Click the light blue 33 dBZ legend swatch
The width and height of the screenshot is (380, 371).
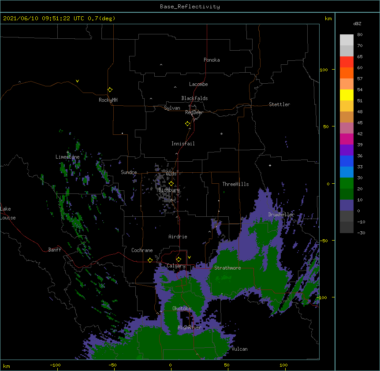click(346, 172)
